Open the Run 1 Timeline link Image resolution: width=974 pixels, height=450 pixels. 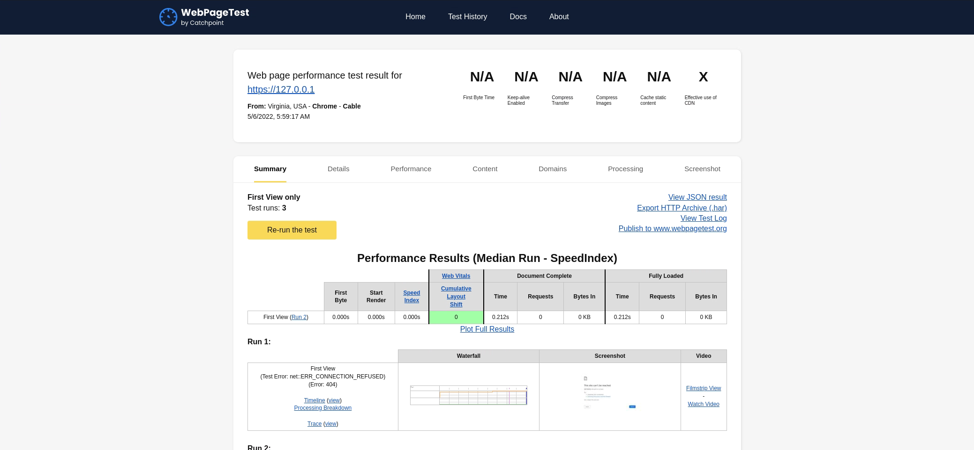315,400
